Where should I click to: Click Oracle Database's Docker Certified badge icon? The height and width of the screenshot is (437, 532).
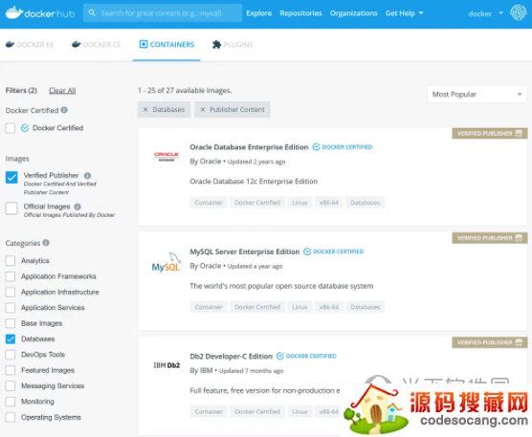316,147
